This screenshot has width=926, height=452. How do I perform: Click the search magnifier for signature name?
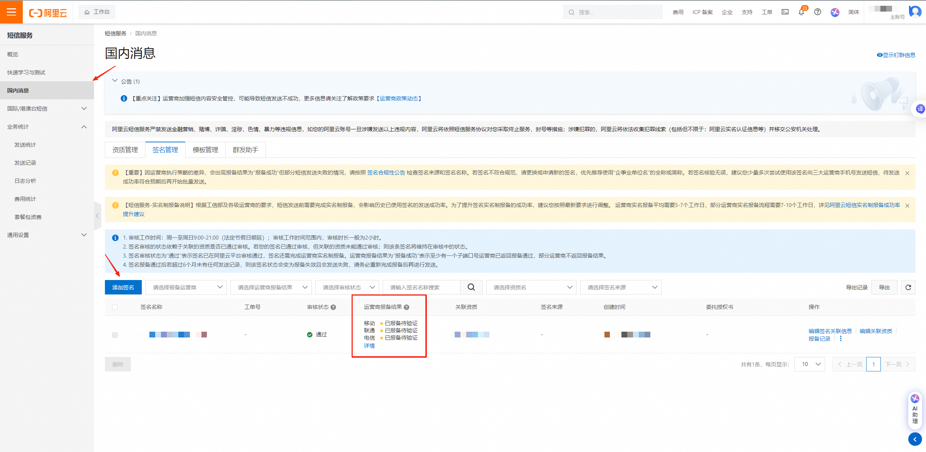click(471, 287)
